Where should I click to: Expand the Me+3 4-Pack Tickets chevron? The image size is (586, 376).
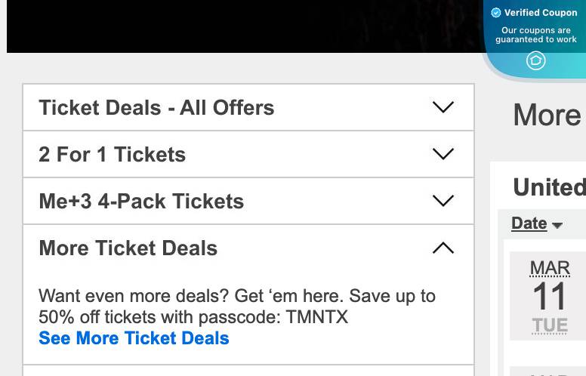(443, 201)
